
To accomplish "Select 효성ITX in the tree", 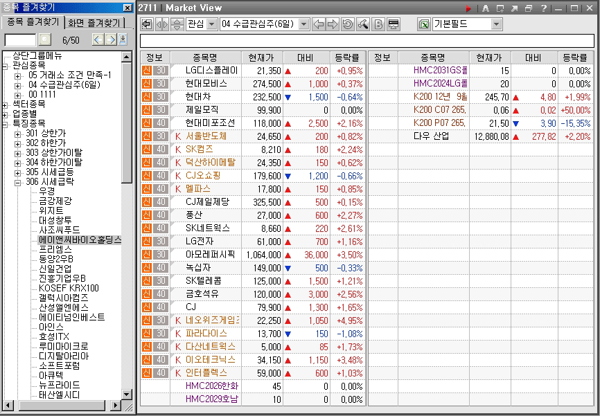I will point(54,337).
